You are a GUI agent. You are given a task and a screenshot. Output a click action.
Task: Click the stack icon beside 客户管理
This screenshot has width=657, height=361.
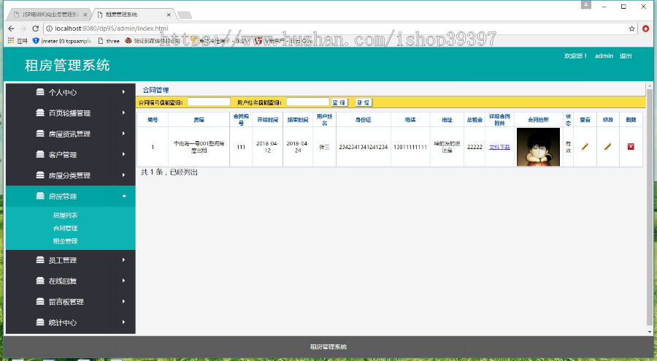click(40, 154)
